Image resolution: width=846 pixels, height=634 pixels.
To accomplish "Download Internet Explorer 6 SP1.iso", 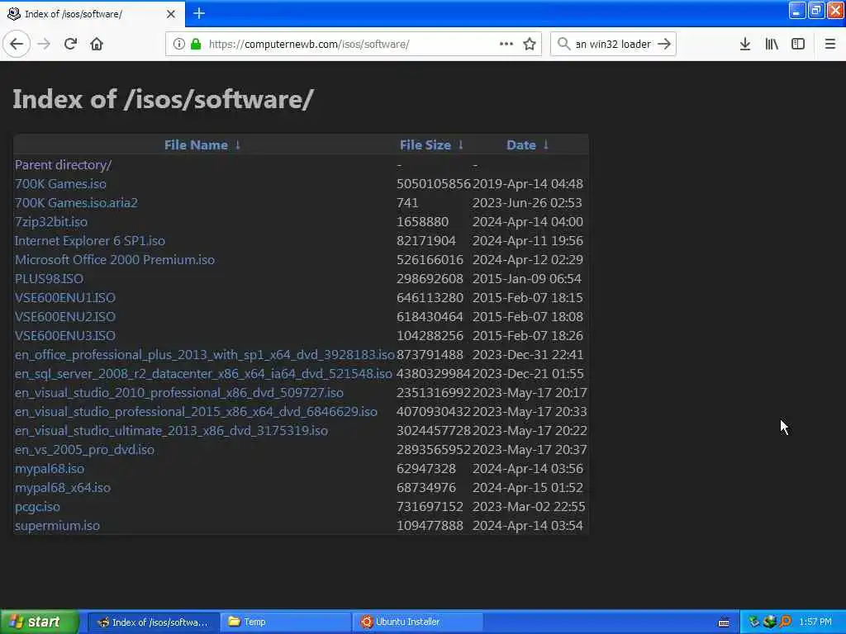I will pyautogui.click(x=89, y=240).
